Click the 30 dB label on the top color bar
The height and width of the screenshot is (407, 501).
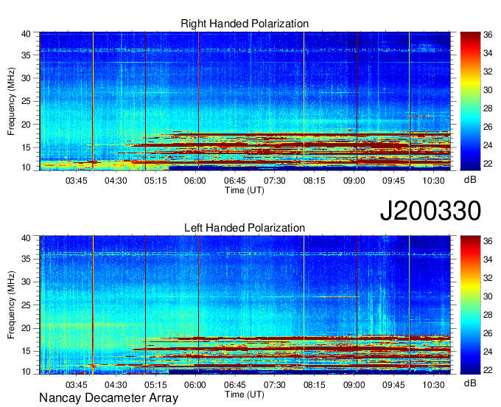click(488, 90)
